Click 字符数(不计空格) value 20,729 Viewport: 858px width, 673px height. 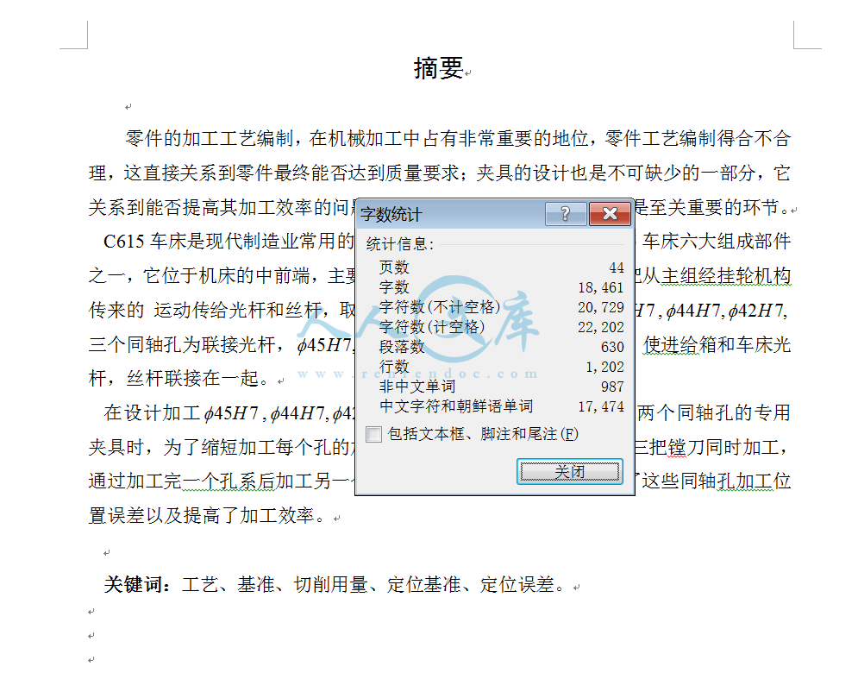(601, 307)
